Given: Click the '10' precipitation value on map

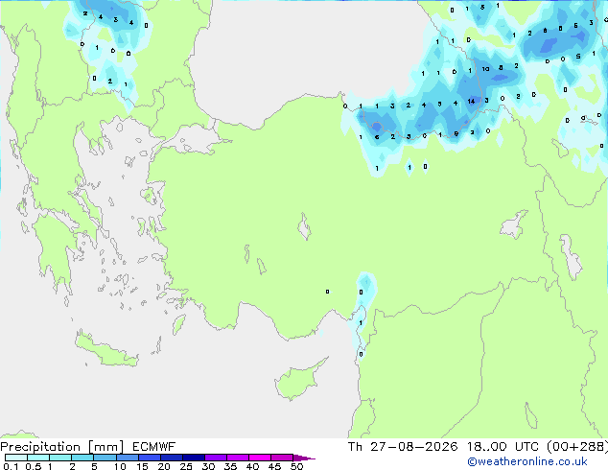Looking at the screenshot, I should (x=485, y=69).
